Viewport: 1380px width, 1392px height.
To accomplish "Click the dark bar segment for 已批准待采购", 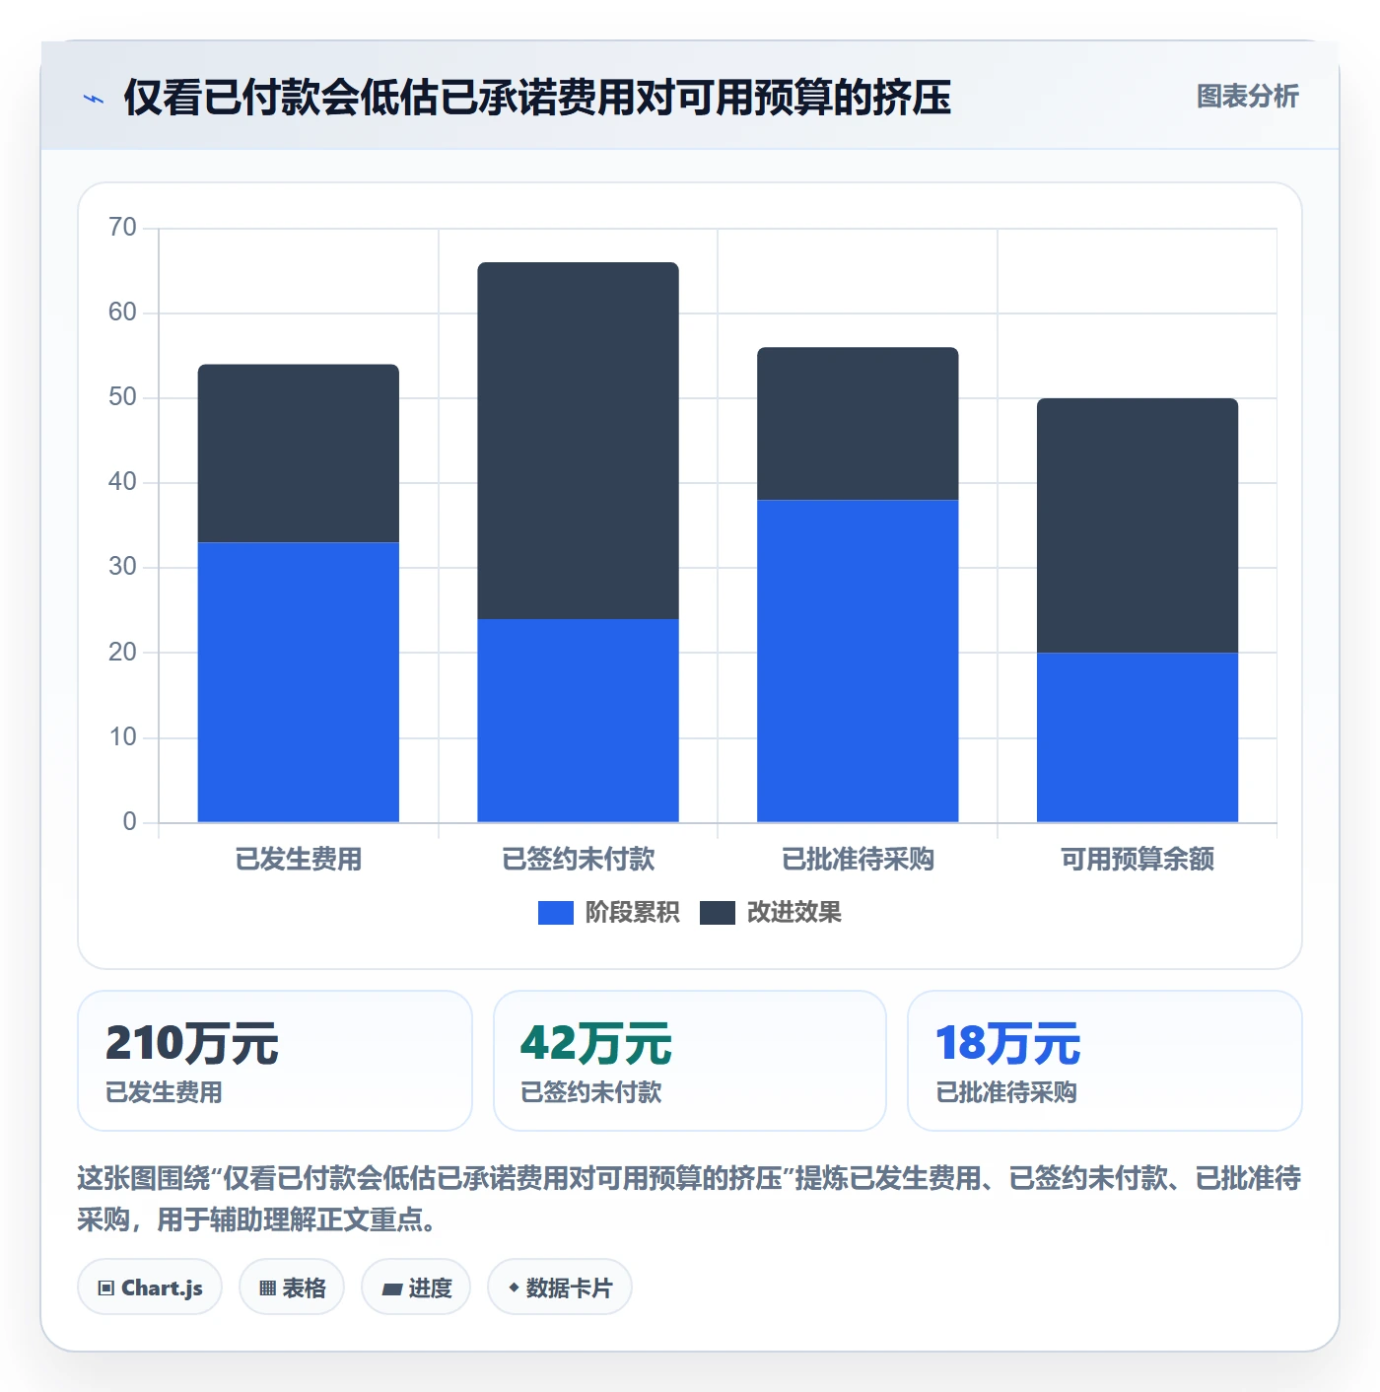I will click(858, 424).
